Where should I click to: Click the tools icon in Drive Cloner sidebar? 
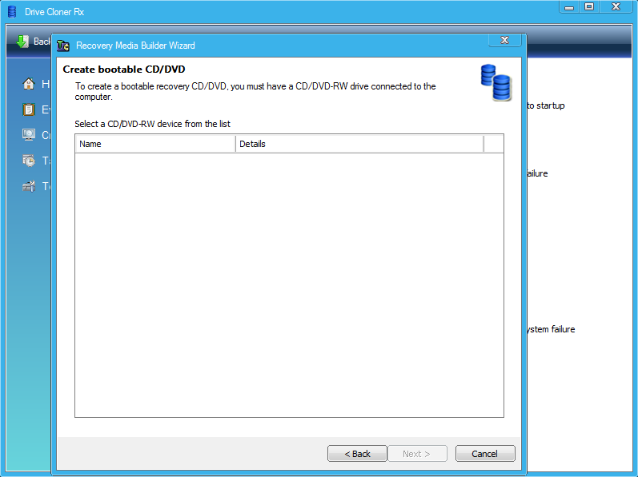[x=29, y=186]
